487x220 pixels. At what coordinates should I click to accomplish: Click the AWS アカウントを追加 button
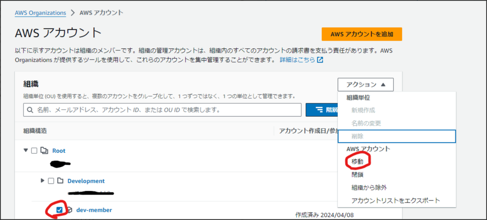[x=362, y=35]
